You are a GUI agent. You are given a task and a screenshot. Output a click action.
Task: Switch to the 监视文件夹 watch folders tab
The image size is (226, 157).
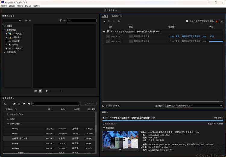[117, 16]
